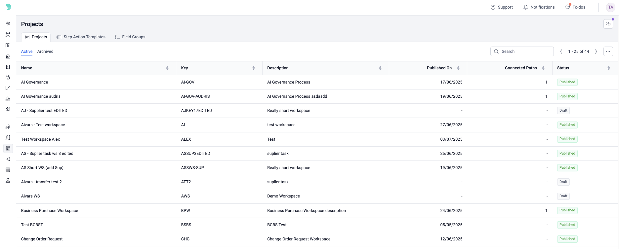Click the previous page chevron

pos(561,52)
